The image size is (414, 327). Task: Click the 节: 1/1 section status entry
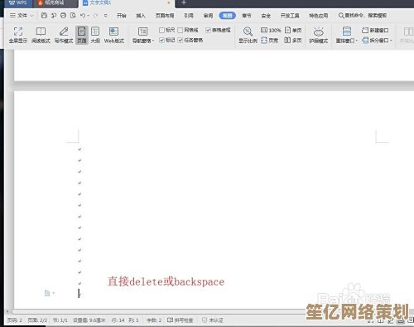click(x=60, y=320)
